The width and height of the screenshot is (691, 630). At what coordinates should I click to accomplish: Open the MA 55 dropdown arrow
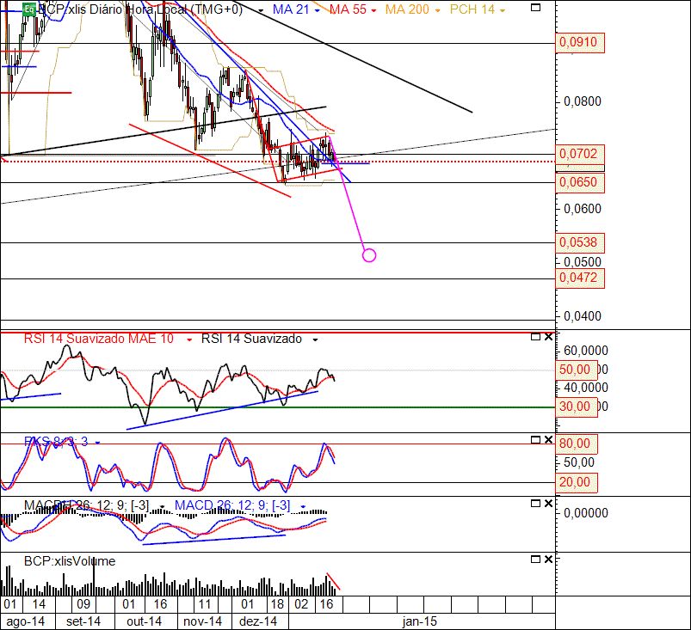[x=373, y=10]
